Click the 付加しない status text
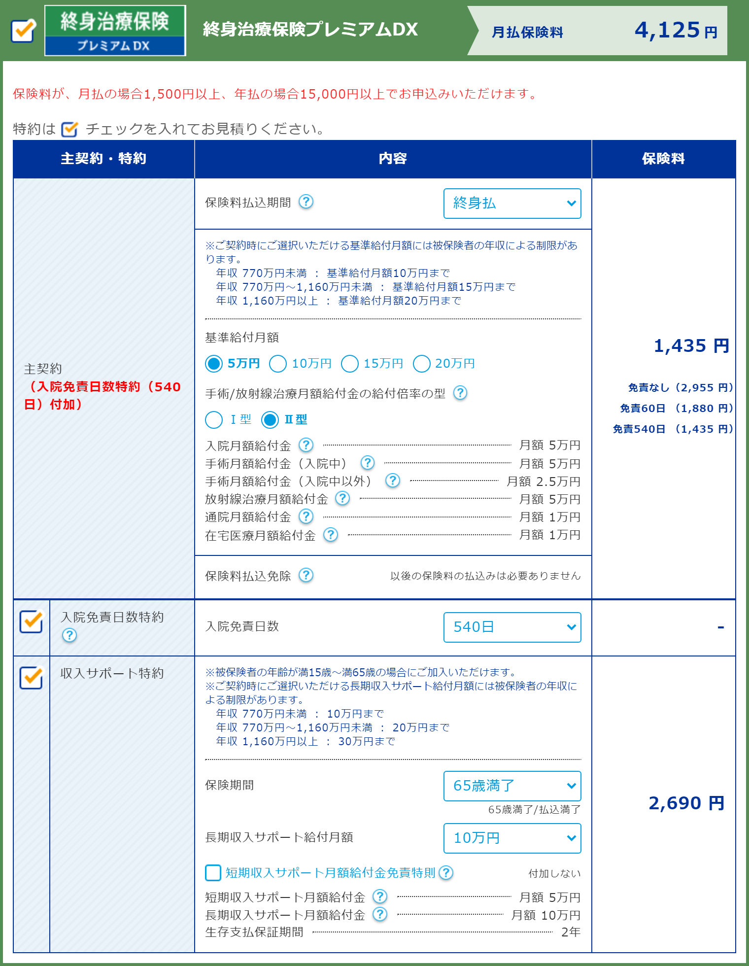 [x=555, y=874]
